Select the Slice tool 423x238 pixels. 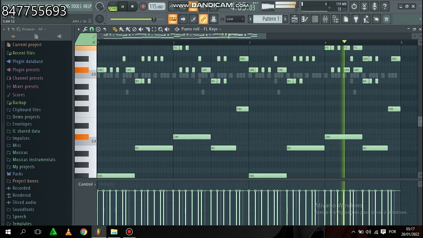click(x=147, y=29)
